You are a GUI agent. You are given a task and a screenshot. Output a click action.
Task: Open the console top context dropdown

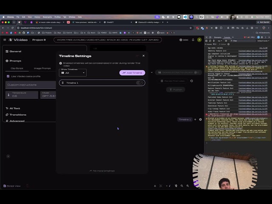click(220, 41)
